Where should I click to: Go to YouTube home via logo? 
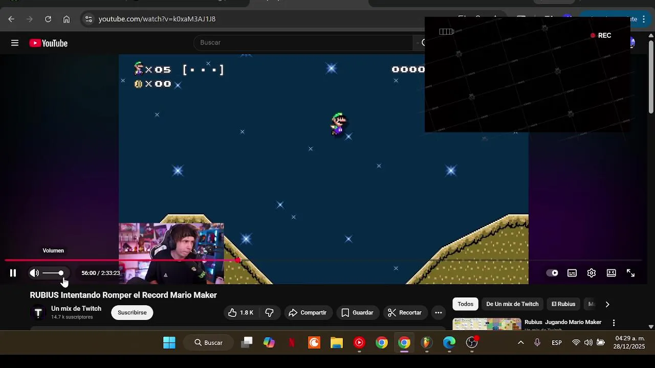click(49, 43)
